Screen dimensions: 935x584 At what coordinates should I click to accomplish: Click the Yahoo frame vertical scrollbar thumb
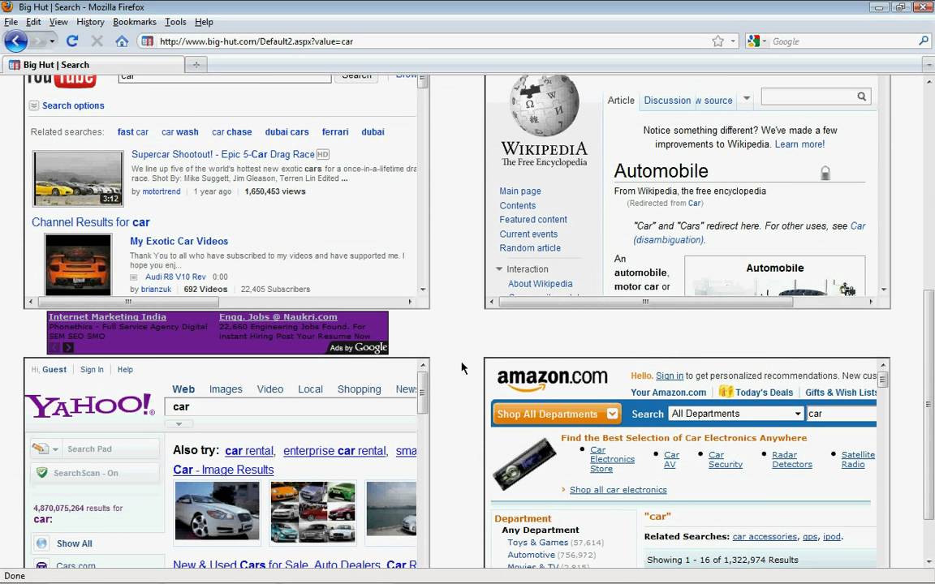pos(422,393)
